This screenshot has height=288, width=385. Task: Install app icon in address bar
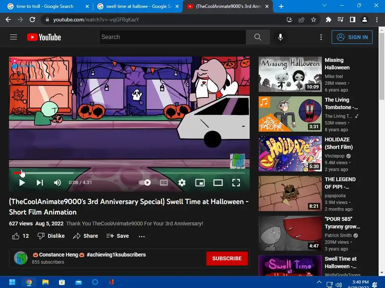290,19
